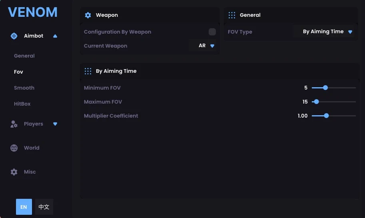The image size is (365, 218).
Task: Click the Minimum FOV value 5
Action: tap(306, 88)
